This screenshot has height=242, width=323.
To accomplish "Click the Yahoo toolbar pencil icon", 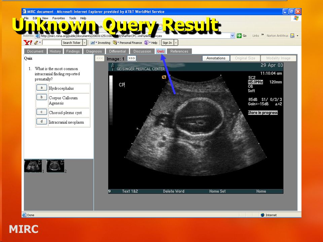I will [36, 43].
